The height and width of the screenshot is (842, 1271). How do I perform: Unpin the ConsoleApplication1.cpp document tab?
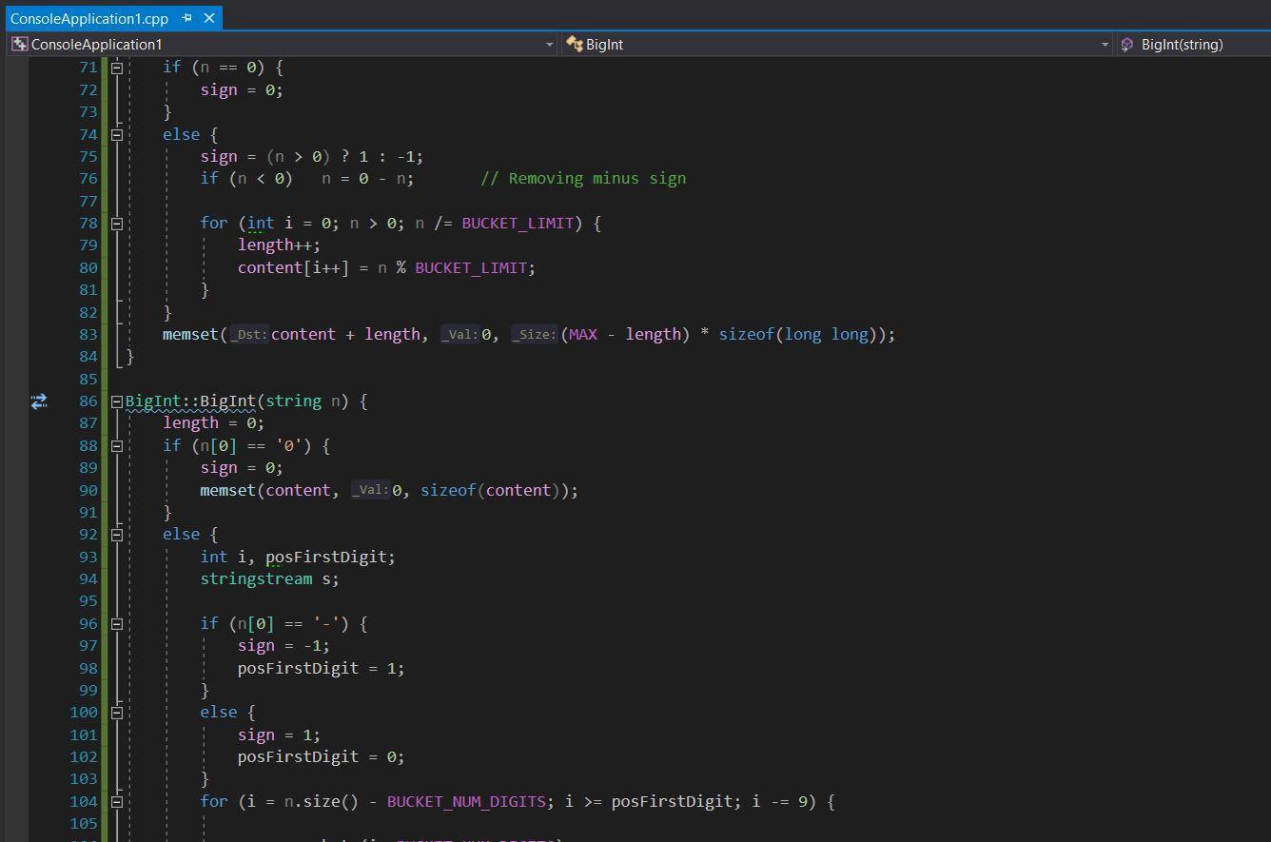[x=187, y=18]
